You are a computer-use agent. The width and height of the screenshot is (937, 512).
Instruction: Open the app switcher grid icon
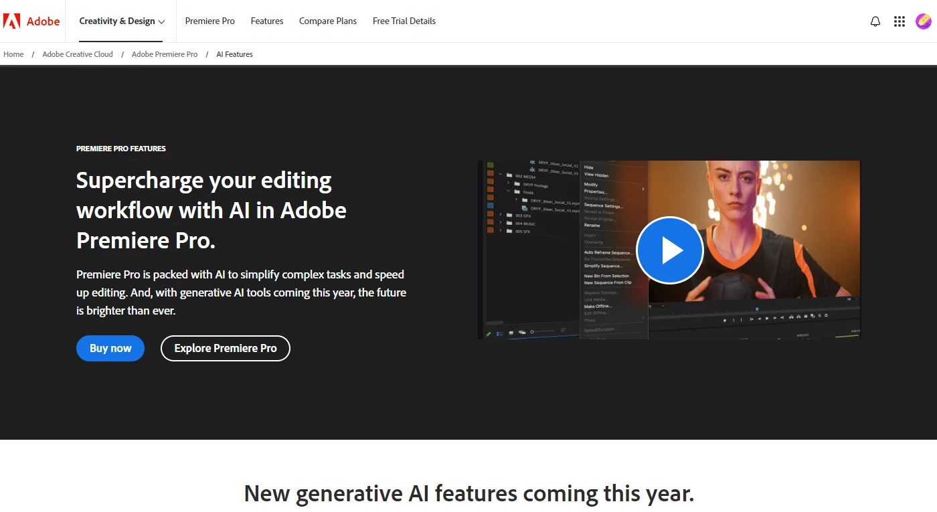pyautogui.click(x=900, y=21)
